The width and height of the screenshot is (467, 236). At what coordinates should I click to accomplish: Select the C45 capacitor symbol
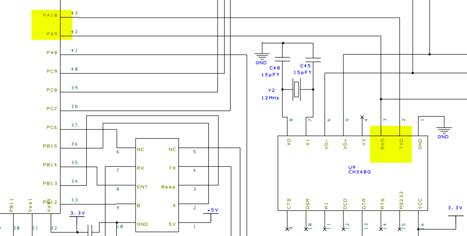pyautogui.click(x=313, y=59)
